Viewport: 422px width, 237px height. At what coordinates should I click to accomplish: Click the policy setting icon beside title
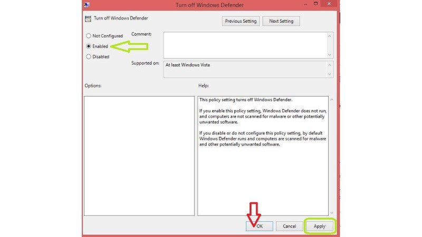coord(88,19)
